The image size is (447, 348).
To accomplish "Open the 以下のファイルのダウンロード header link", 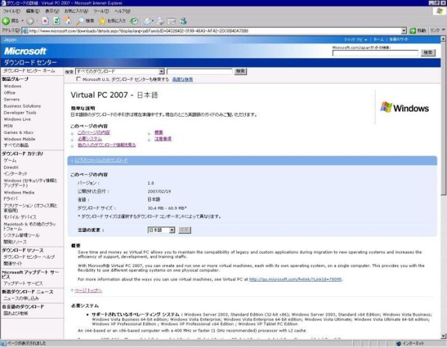I will 101,161.
